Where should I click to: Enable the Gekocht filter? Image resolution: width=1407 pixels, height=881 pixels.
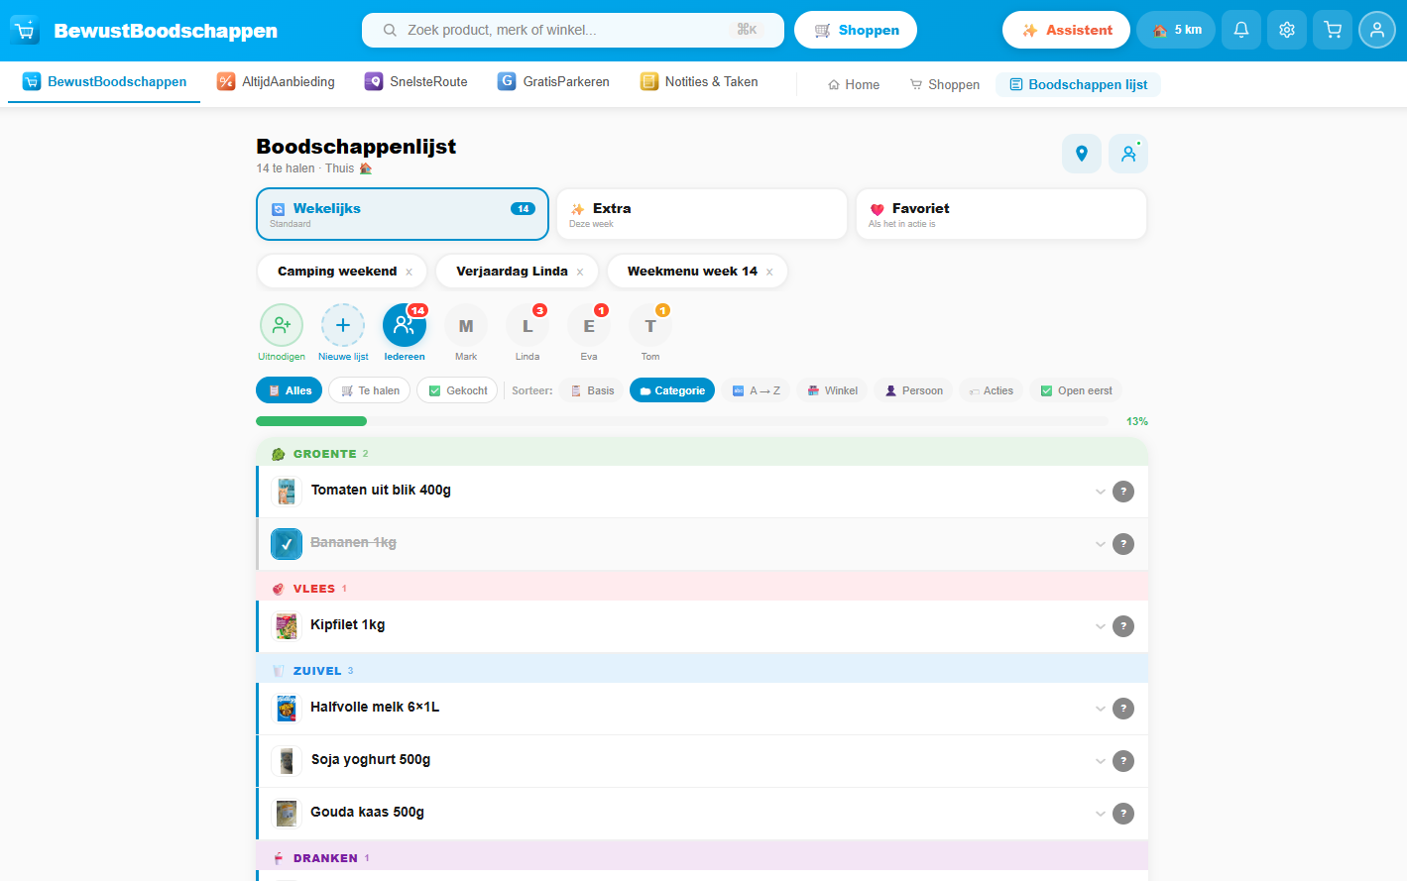pyautogui.click(x=457, y=390)
